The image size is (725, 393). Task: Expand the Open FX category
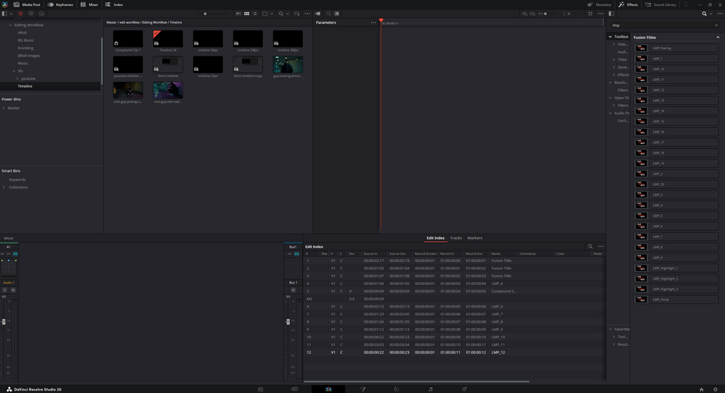tap(610, 98)
